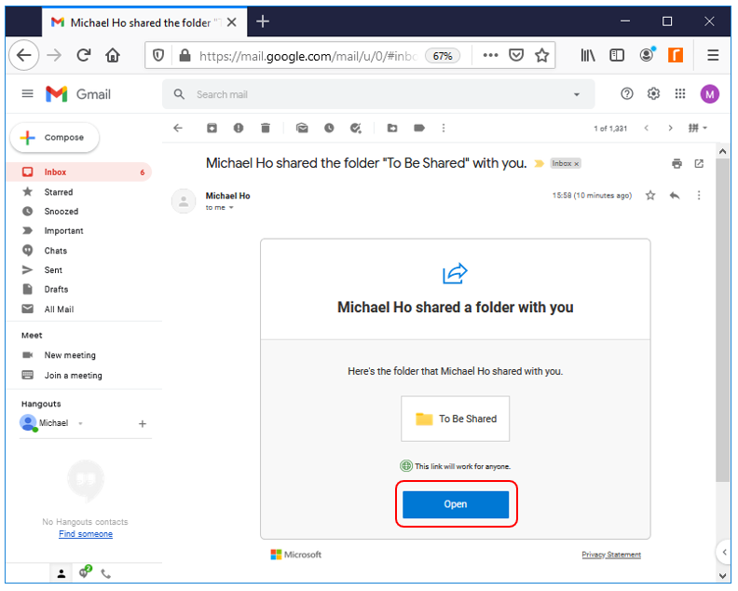Reply to Michael Ho's message
Image resolution: width=738 pixels, height=591 pixels.
pyautogui.click(x=675, y=196)
